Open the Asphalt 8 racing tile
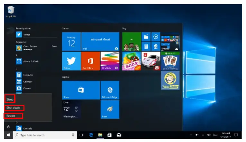246x142 pixels. [151, 61]
